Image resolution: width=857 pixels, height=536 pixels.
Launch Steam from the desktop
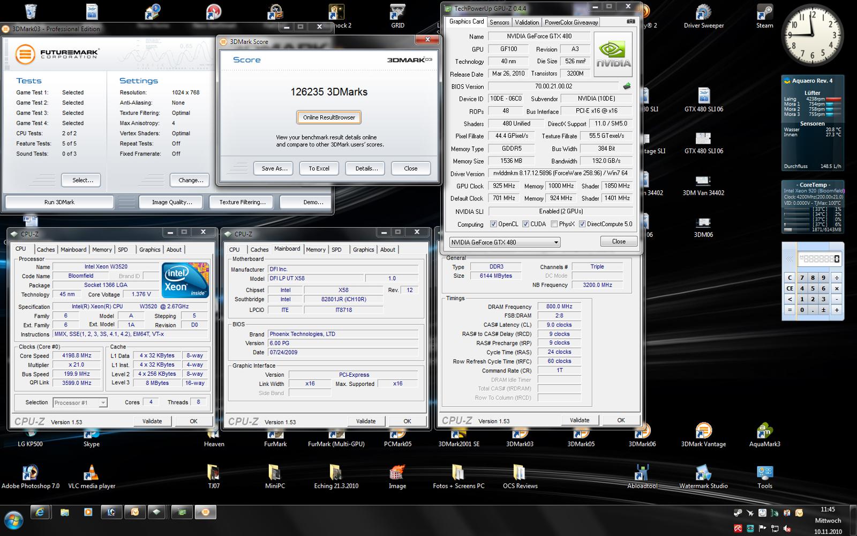[764, 15]
